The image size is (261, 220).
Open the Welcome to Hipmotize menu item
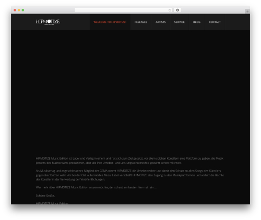110,22
